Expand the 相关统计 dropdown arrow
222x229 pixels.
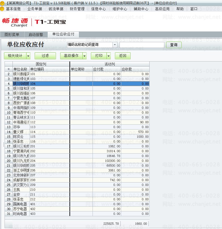click(x=28, y=56)
